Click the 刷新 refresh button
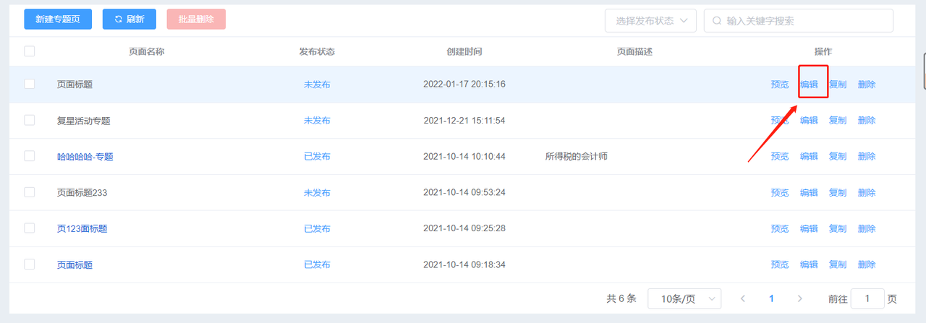The height and width of the screenshot is (323, 926). pyautogui.click(x=129, y=20)
